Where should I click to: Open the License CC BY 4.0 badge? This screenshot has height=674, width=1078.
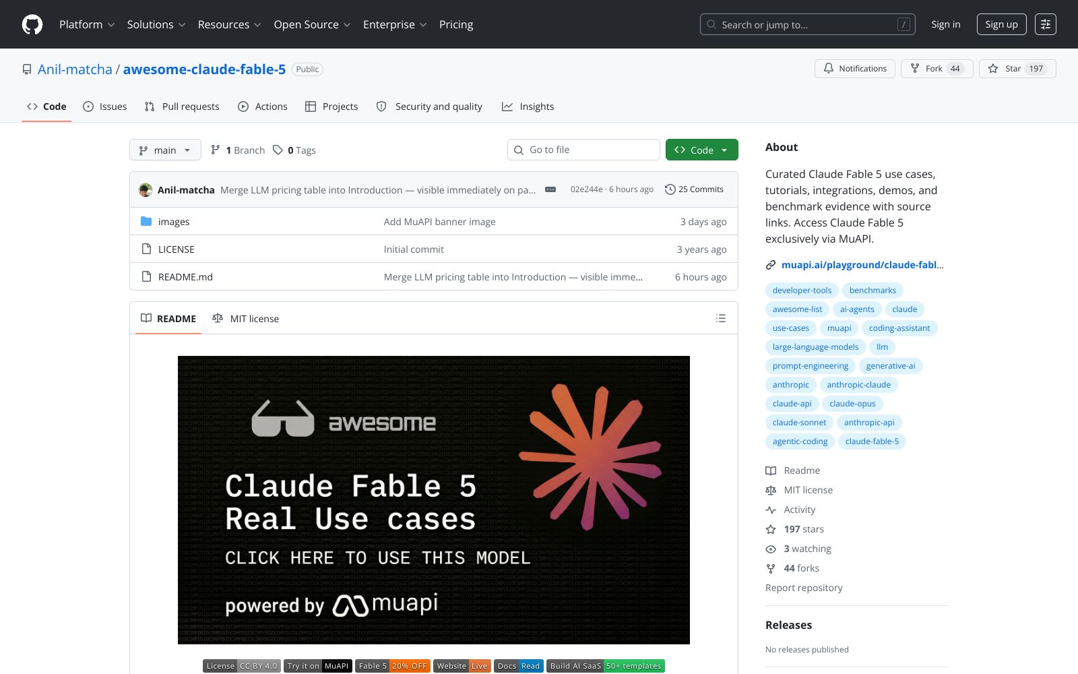click(242, 666)
